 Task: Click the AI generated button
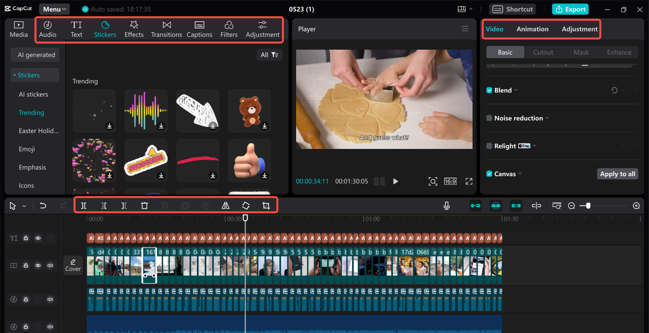(36, 55)
